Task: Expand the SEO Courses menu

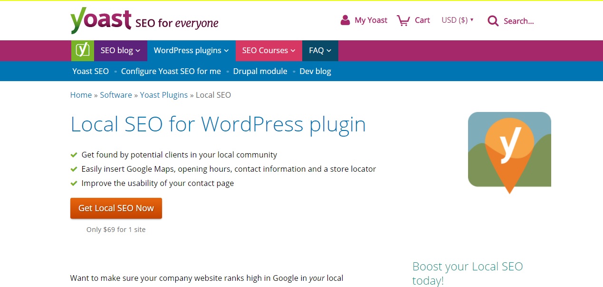Action: (268, 50)
